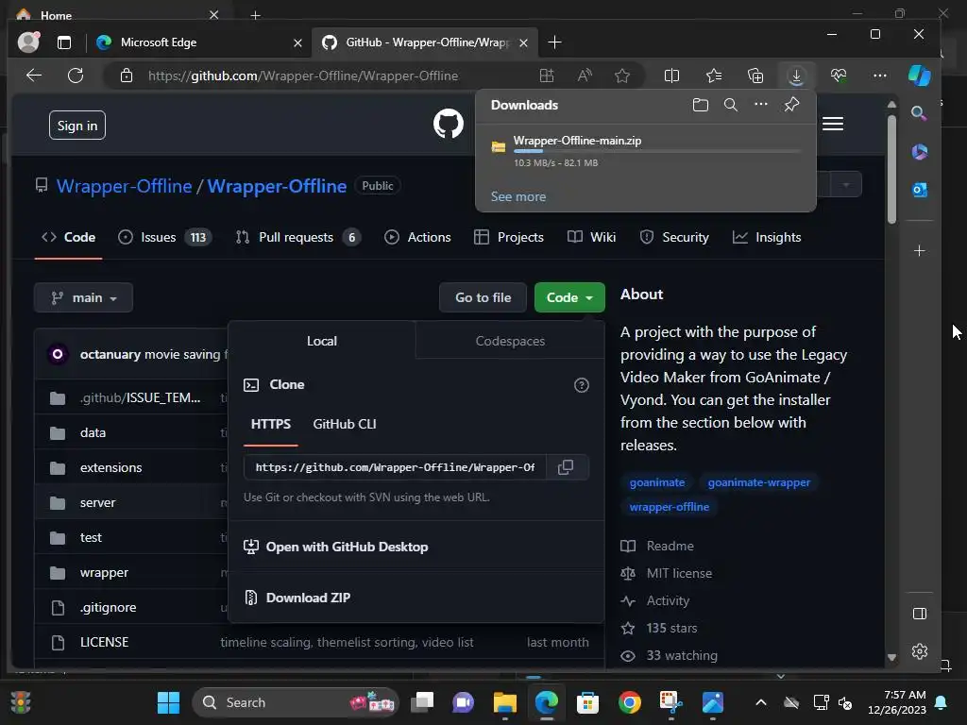Open the GitHub hamburger menu
967x725 pixels.
pyautogui.click(x=833, y=124)
